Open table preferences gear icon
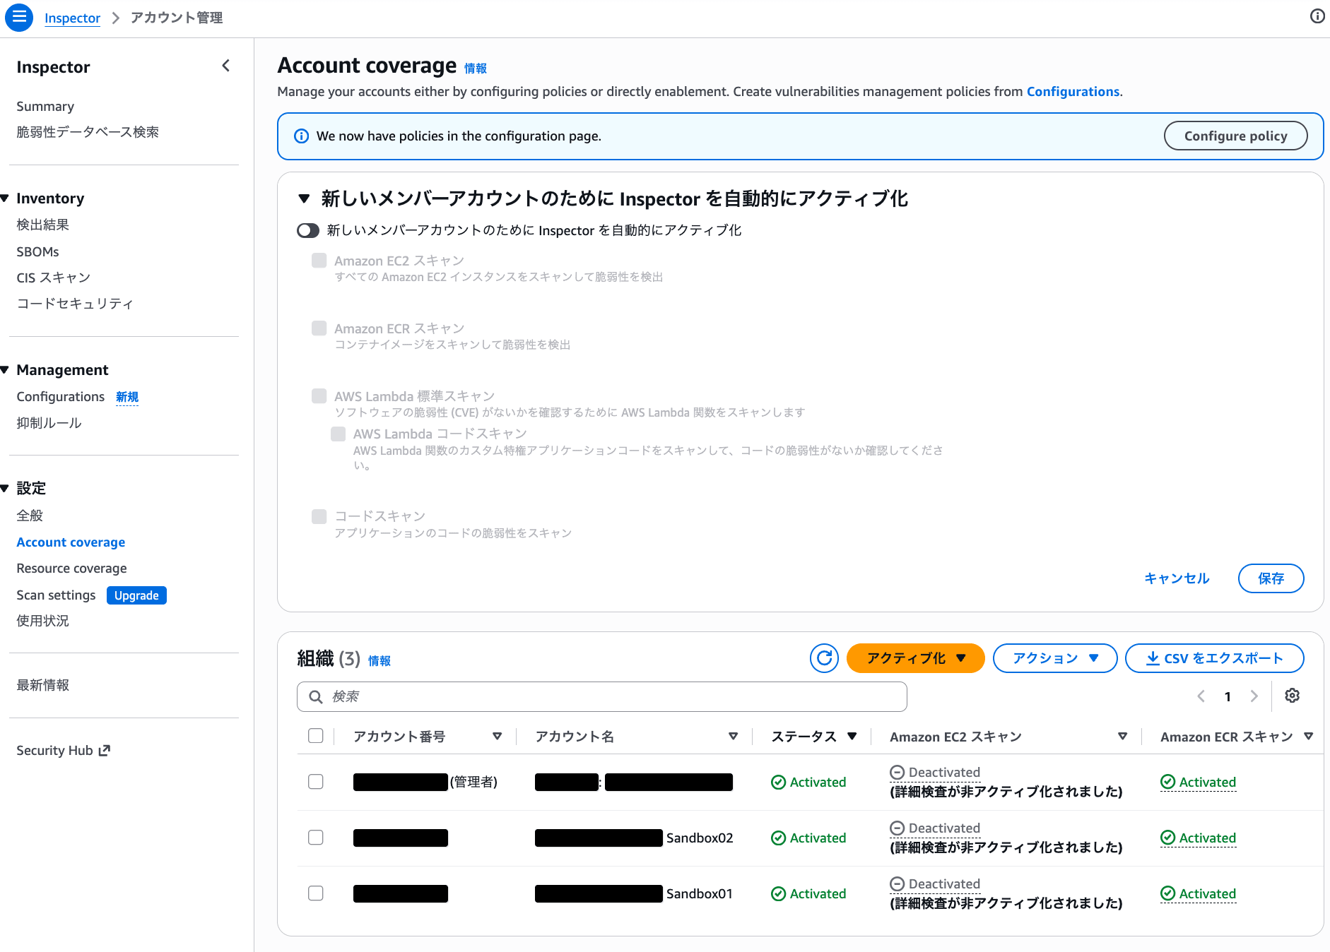This screenshot has height=952, width=1330. (x=1293, y=696)
